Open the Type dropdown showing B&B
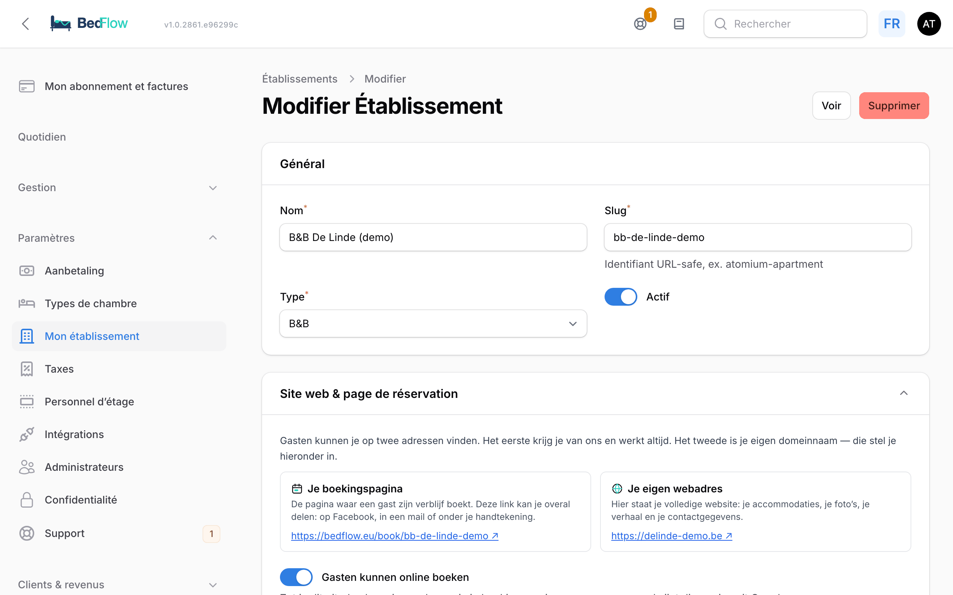 coord(433,324)
